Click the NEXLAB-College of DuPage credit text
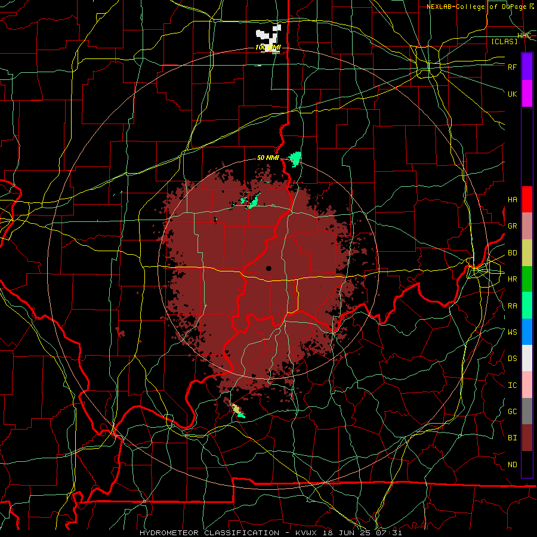Viewport: 537px width, 537px height. [x=480, y=7]
